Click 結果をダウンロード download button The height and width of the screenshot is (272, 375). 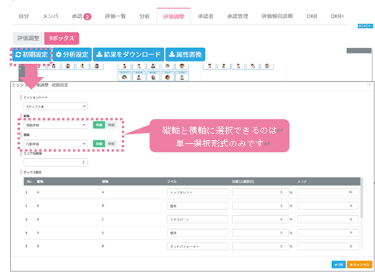pos(128,54)
